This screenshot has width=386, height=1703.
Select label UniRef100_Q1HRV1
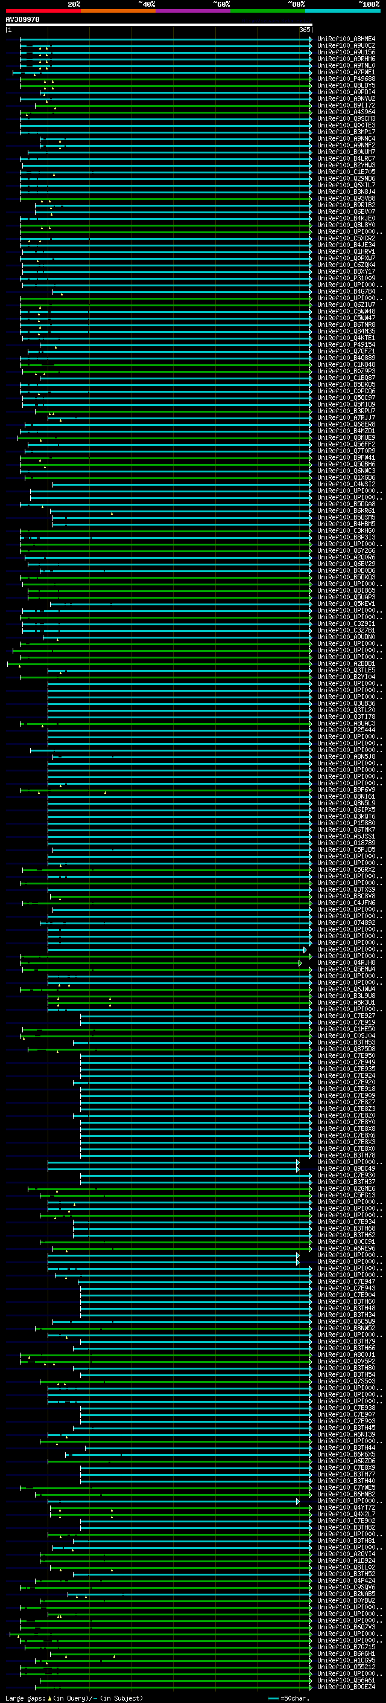click(346, 251)
